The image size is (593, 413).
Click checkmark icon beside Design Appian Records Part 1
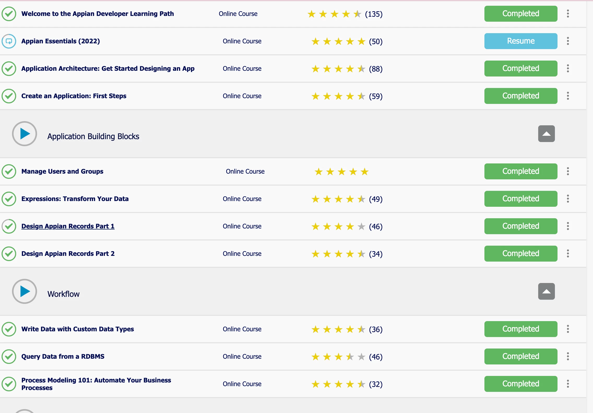[x=9, y=226]
